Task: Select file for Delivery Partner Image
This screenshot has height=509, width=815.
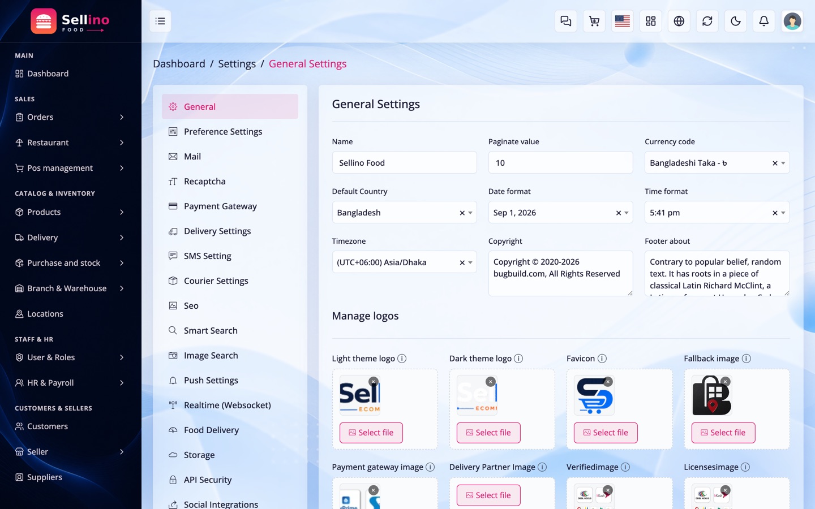Action: click(x=488, y=495)
